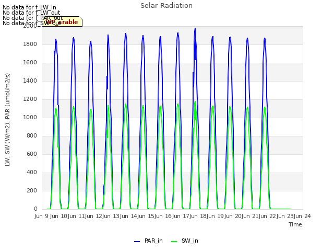
Task: Click the blue PAR_in legend swatch
Action: (137, 242)
